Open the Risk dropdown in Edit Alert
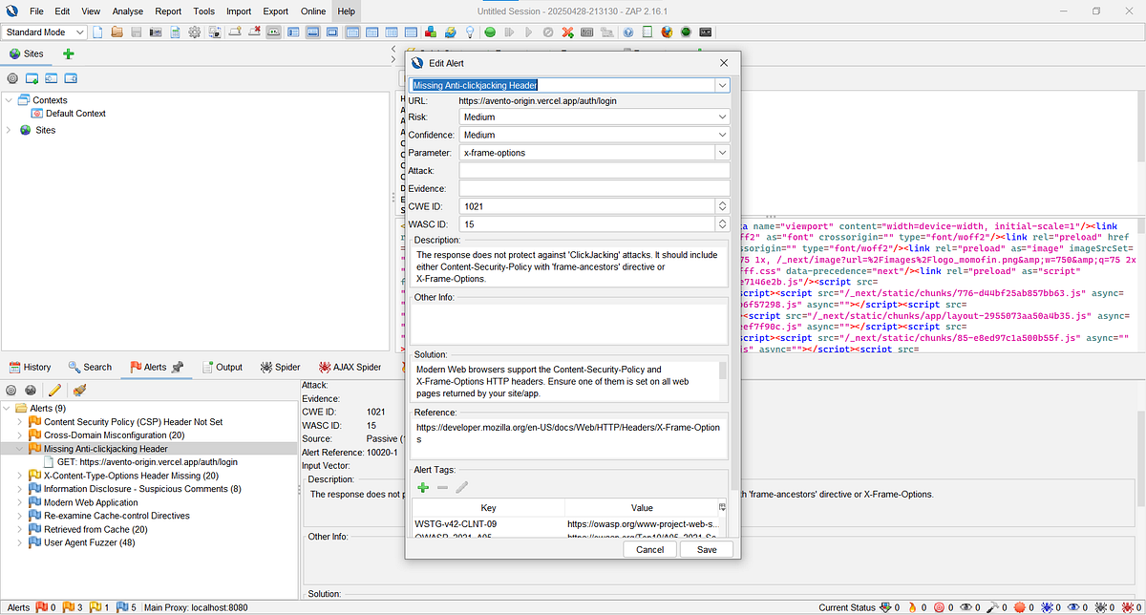 (x=723, y=117)
